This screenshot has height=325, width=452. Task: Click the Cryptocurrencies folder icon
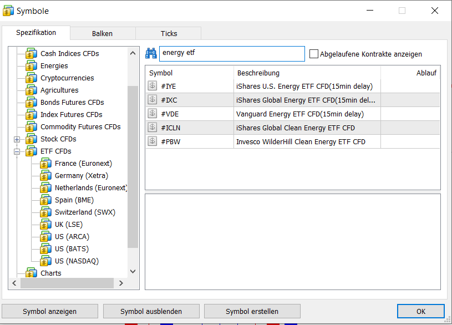pyautogui.click(x=31, y=78)
